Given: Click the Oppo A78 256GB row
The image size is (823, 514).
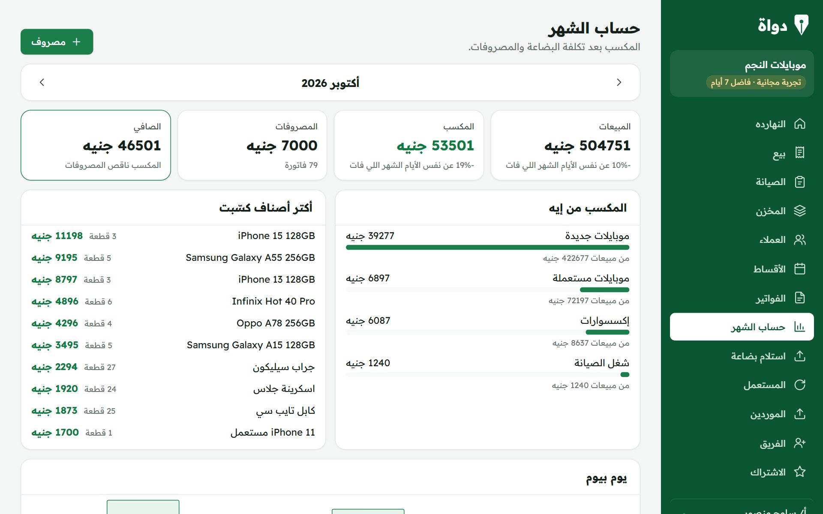Looking at the screenshot, I should click(x=173, y=323).
